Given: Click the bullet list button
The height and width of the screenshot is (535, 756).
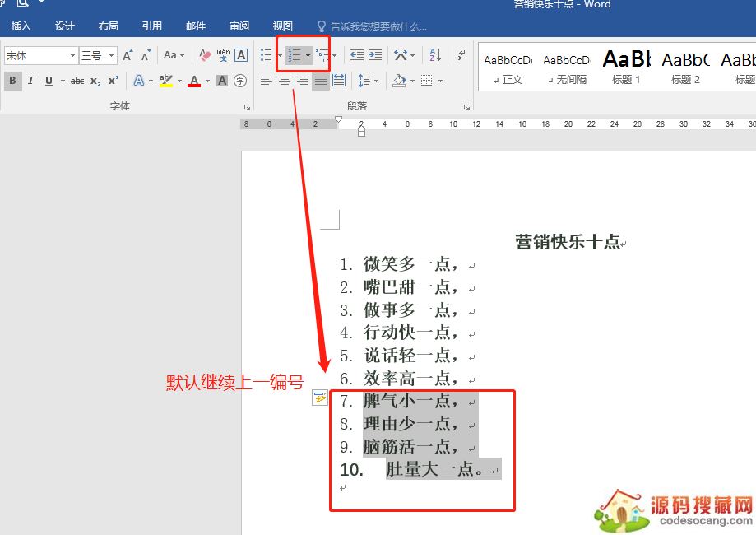Looking at the screenshot, I should 266,55.
